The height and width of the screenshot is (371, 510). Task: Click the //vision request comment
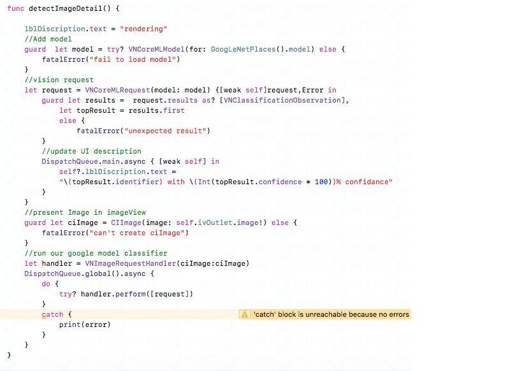[59, 80]
